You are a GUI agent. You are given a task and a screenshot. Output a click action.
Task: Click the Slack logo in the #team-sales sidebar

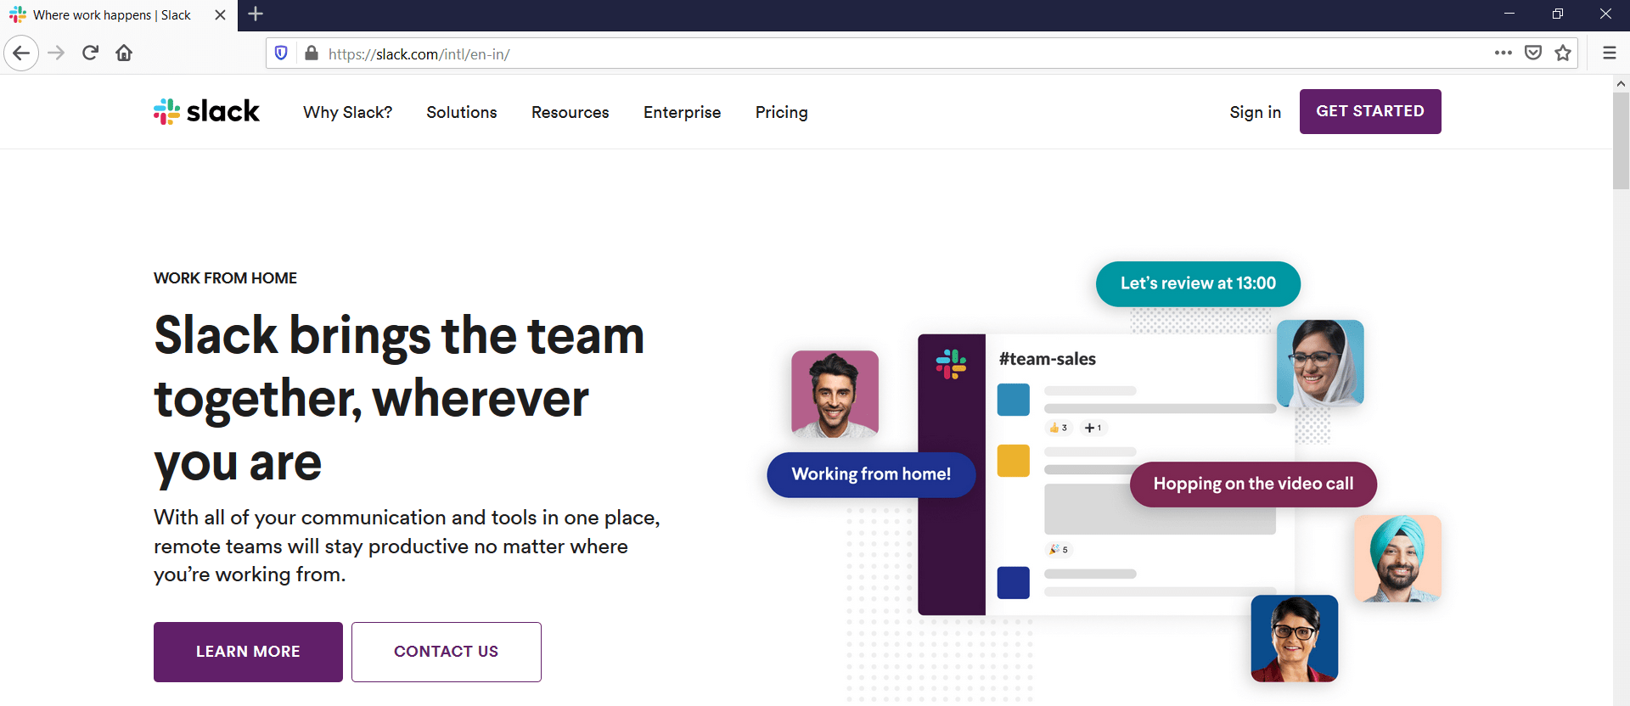click(951, 364)
